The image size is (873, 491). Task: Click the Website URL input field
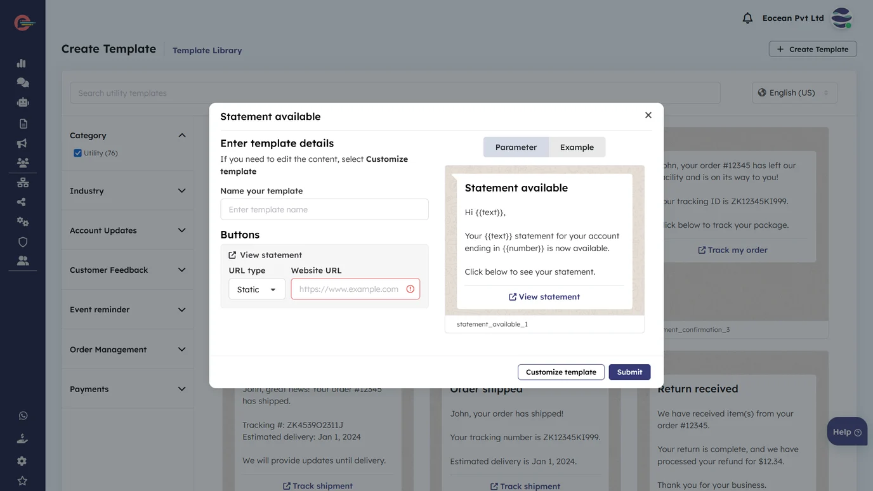pos(349,289)
